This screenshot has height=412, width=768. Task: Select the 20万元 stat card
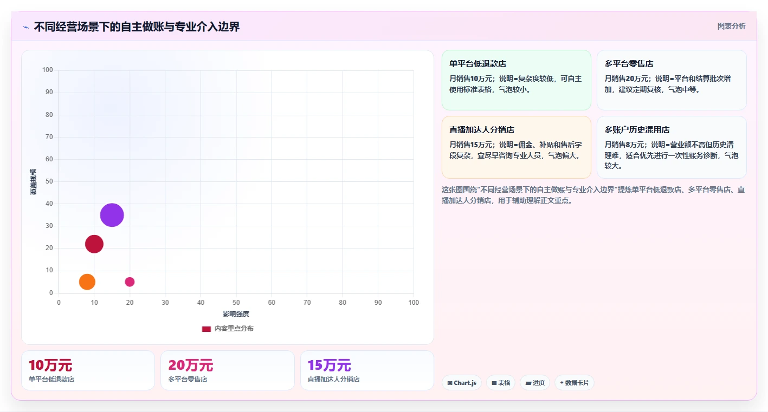[228, 370]
